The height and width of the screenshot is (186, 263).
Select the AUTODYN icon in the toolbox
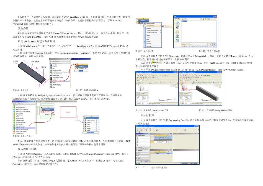coord(51,65)
